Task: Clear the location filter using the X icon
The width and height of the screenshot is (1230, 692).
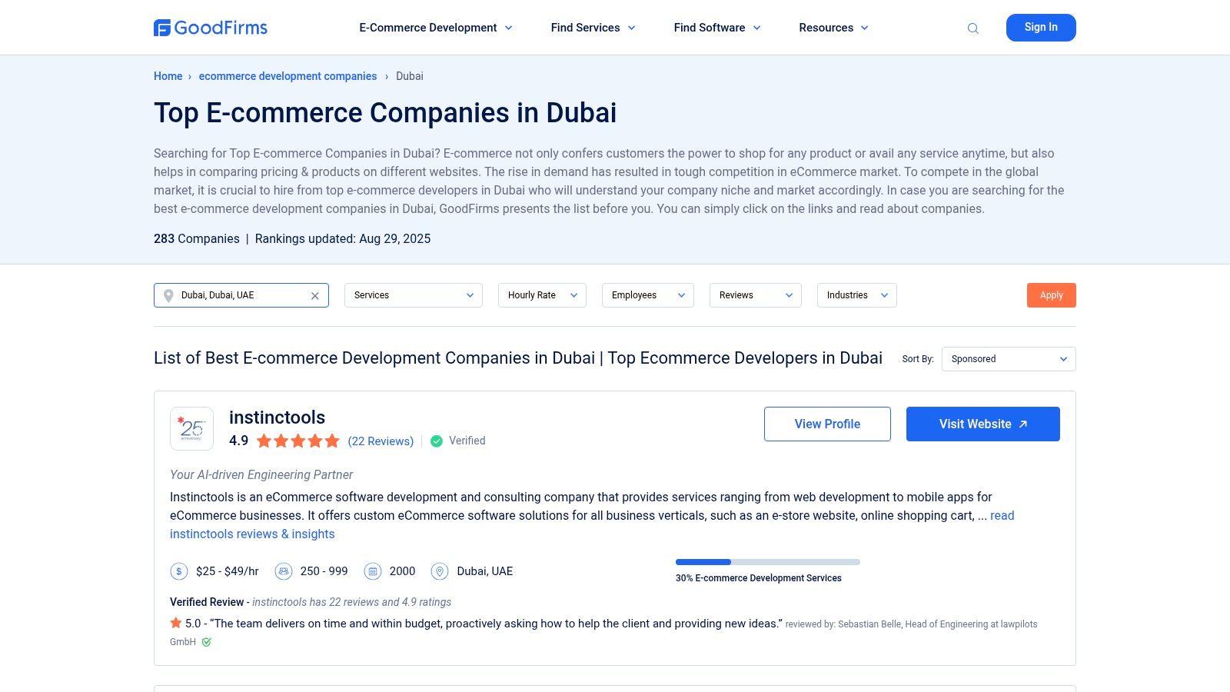Action: click(314, 295)
